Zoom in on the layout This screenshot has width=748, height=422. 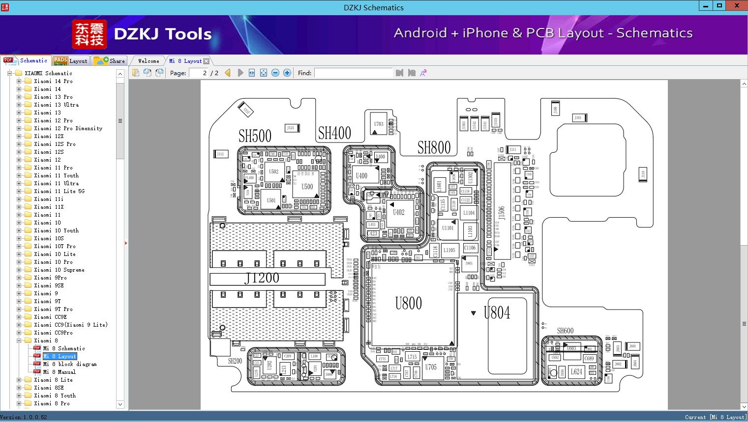click(x=287, y=73)
